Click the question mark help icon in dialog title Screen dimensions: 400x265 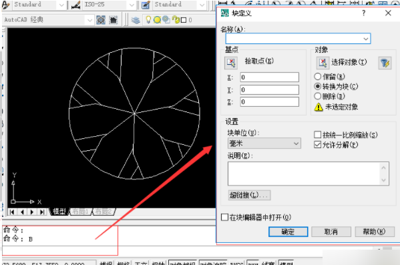(364, 13)
